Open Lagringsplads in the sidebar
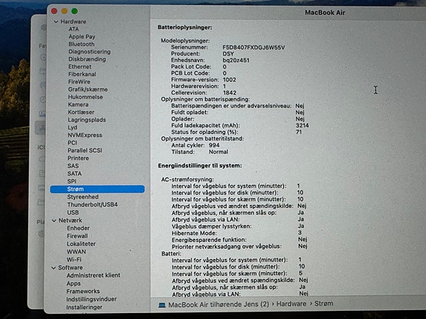Image resolution: width=426 pixels, height=319 pixels. coord(87,120)
